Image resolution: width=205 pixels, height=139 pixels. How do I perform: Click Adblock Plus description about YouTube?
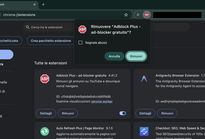88,84
